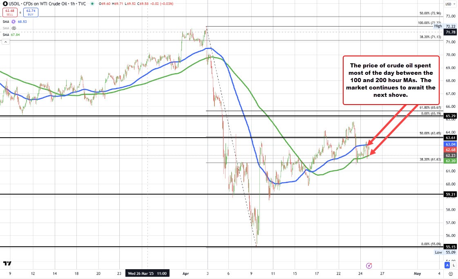Image resolution: width=458 pixels, height=279 pixels.
Task: Click the Fibonacci label 38.20% (61.63)
Action: pos(430,159)
